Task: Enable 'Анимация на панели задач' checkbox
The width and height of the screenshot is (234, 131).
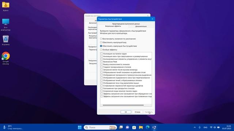Action: pyautogui.click(x=102, y=53)
